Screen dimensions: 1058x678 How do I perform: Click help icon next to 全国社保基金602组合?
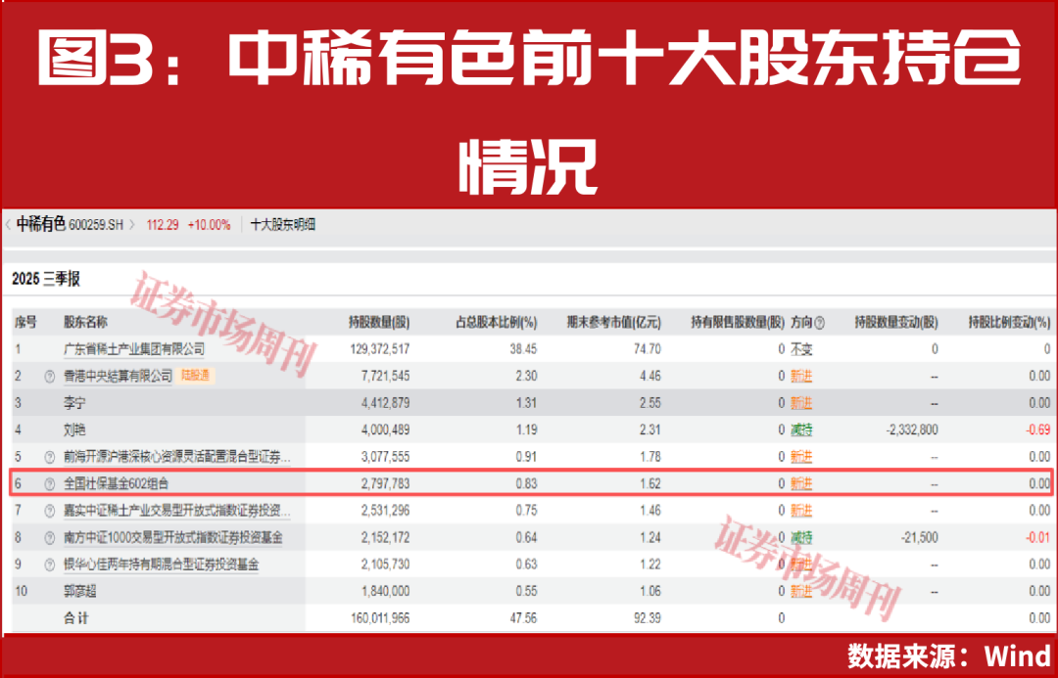pyautogui.click(x=49, y=482)
